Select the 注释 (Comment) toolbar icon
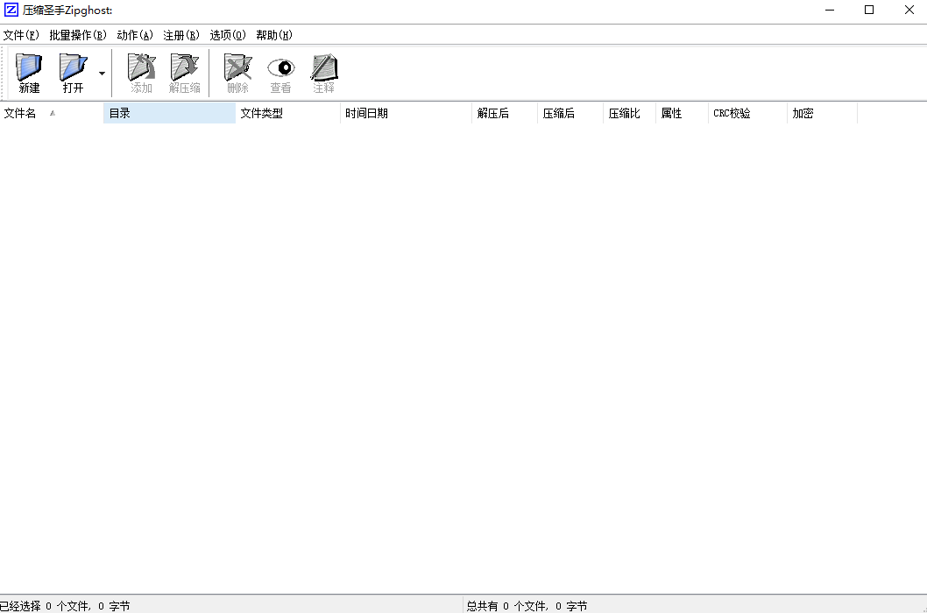 click(x=324, y=70)
